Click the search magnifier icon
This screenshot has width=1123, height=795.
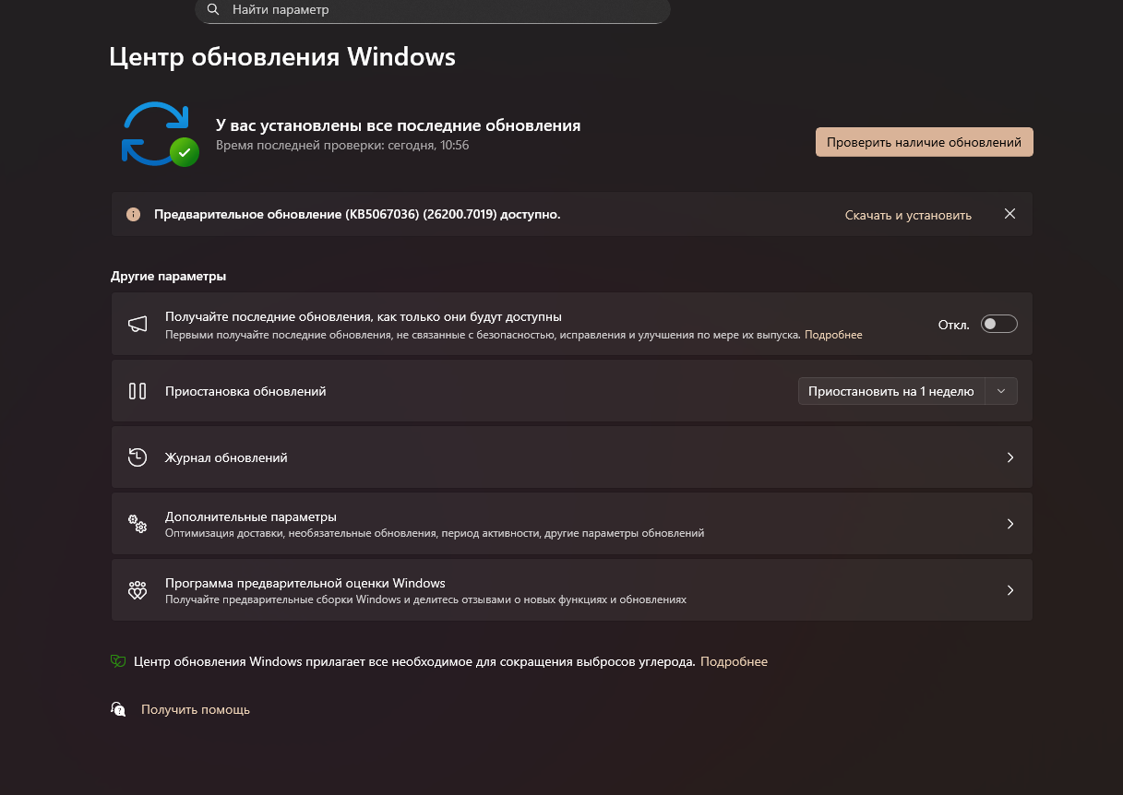pyautogui.click(x=213, y=9)
